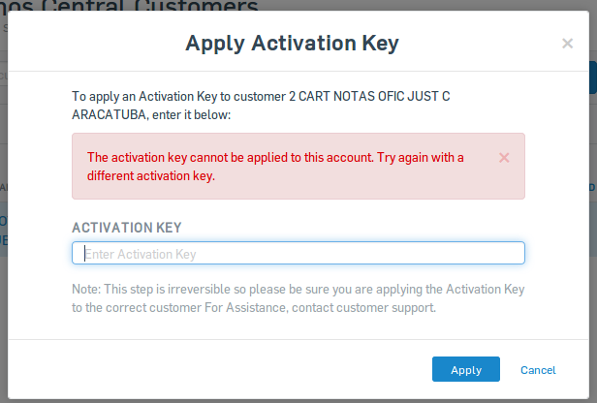Image resolution: width=597 pixels, height=403 pixels.
Task: Click the customer instruction sentence
Action: click(x=261, y=106)
